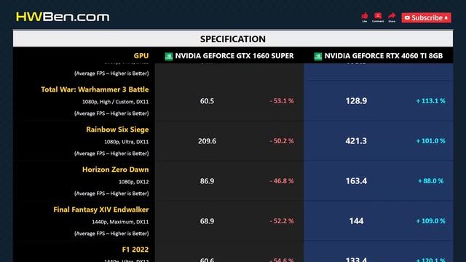This screenshot has height=262, width=466.
Task: Click the SPECIFICATION title bar
Action: pos(233,39)
